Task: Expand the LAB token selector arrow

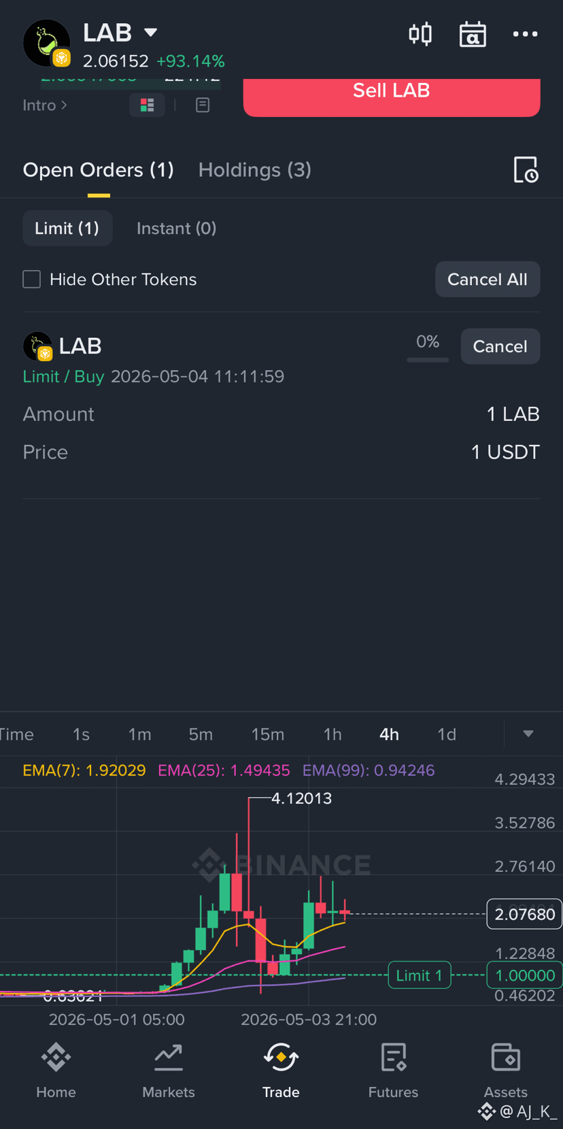Action: [x=151, y=33]
